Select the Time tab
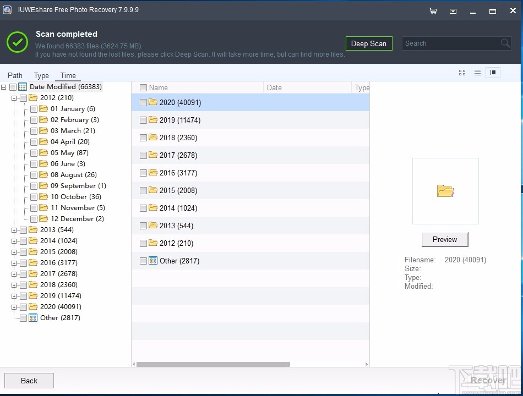 68,75
